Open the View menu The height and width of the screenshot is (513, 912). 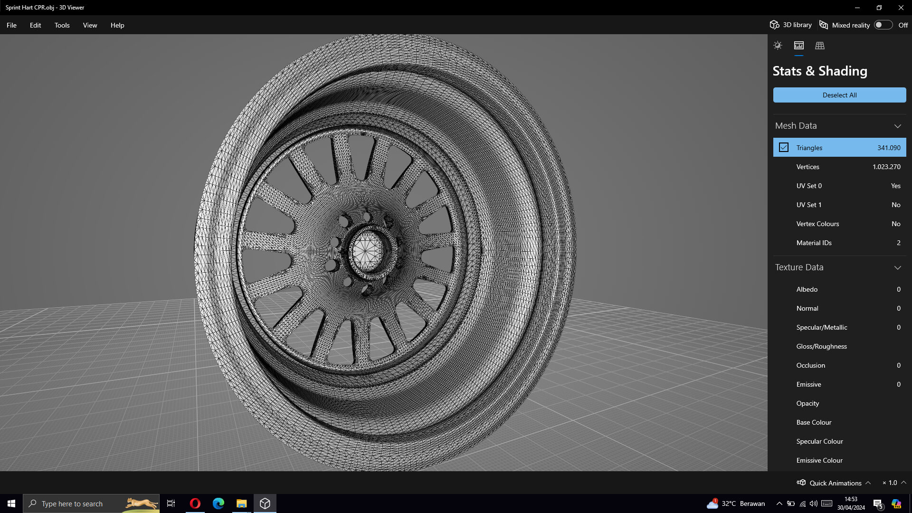pyautogui.click(x=90, y=25)
